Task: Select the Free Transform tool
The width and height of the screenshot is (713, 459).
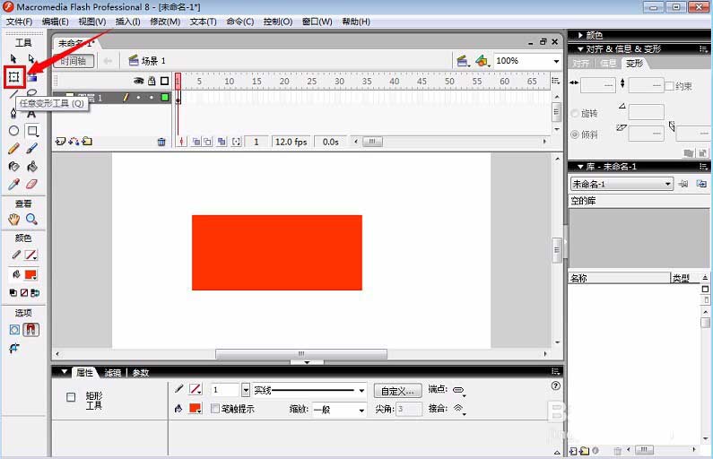Action: [x=14, y=77]
